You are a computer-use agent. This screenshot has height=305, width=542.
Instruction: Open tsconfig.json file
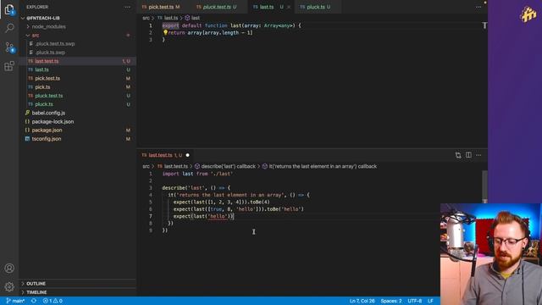[47, 139]
